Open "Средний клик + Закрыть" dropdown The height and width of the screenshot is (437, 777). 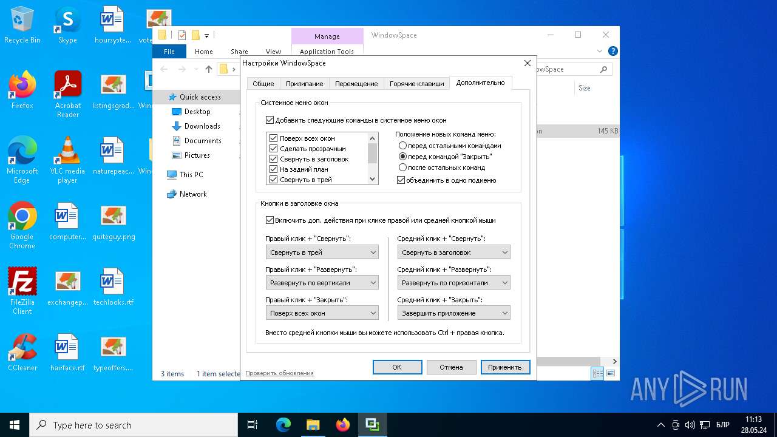[453, 313]
